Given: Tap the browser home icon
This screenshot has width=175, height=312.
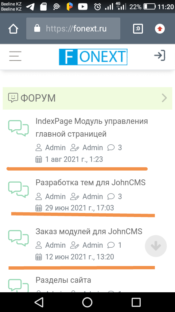Looking at the screenshot, I should (x=13, y=28).
